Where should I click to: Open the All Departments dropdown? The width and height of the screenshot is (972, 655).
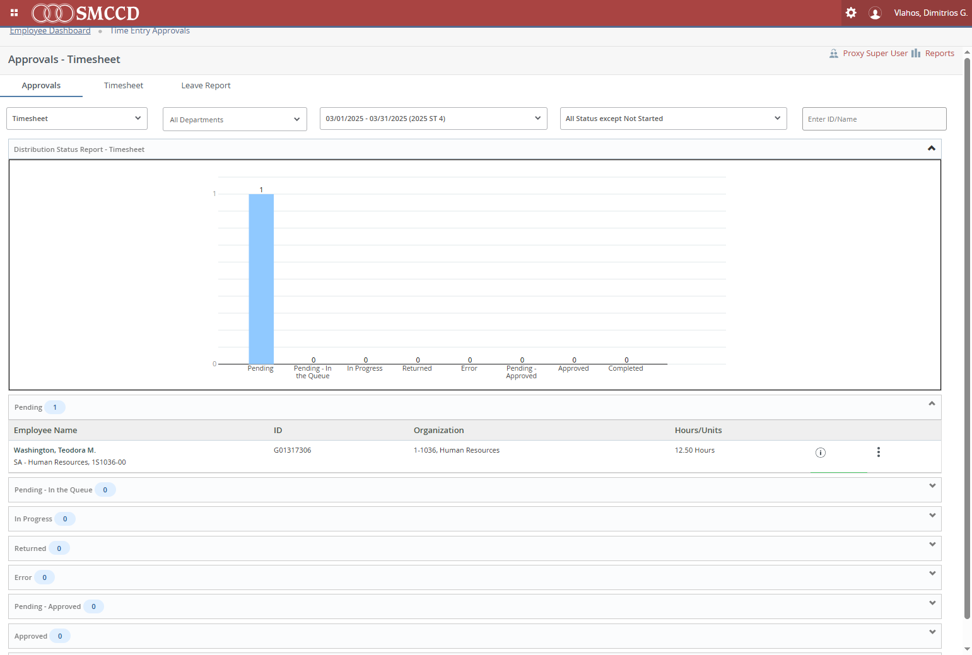click(235, 119)
